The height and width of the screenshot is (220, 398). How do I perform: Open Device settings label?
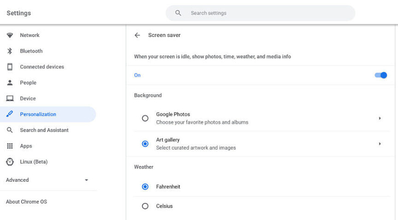tap(28, 99)
